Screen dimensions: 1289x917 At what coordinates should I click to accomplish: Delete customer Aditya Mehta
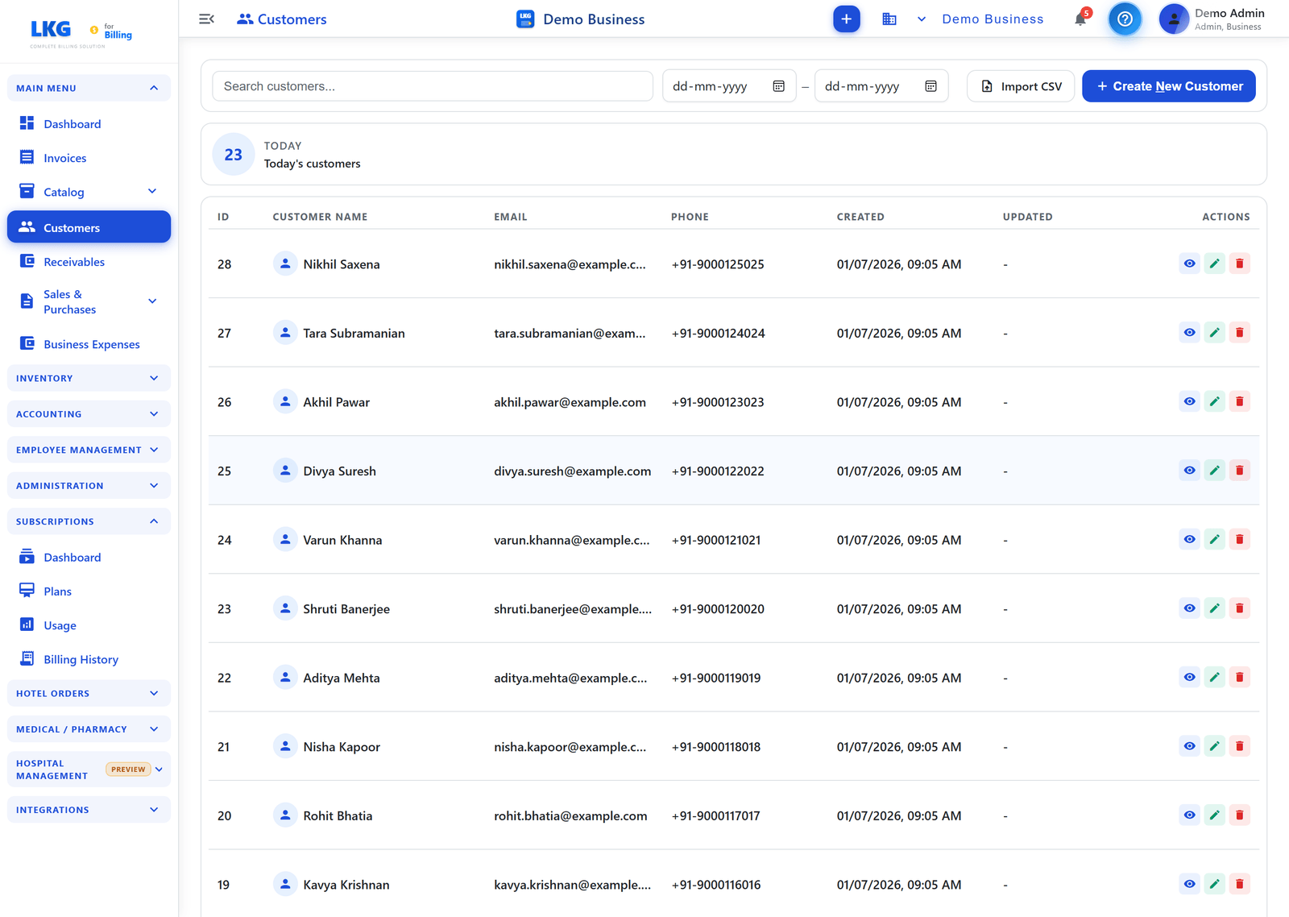point(1239,677)
